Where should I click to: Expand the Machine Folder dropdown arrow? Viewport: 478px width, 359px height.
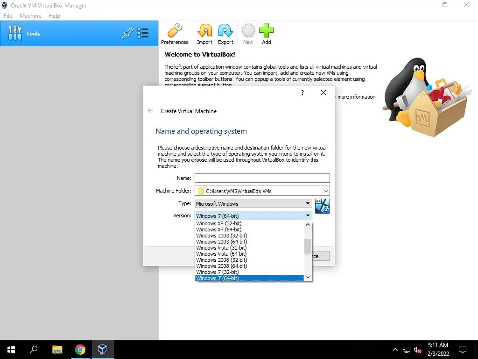(x=325, y=191)
